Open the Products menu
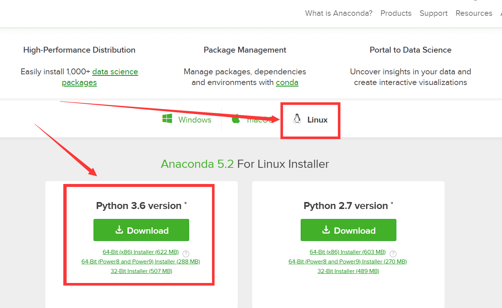 tap(396, 13)
